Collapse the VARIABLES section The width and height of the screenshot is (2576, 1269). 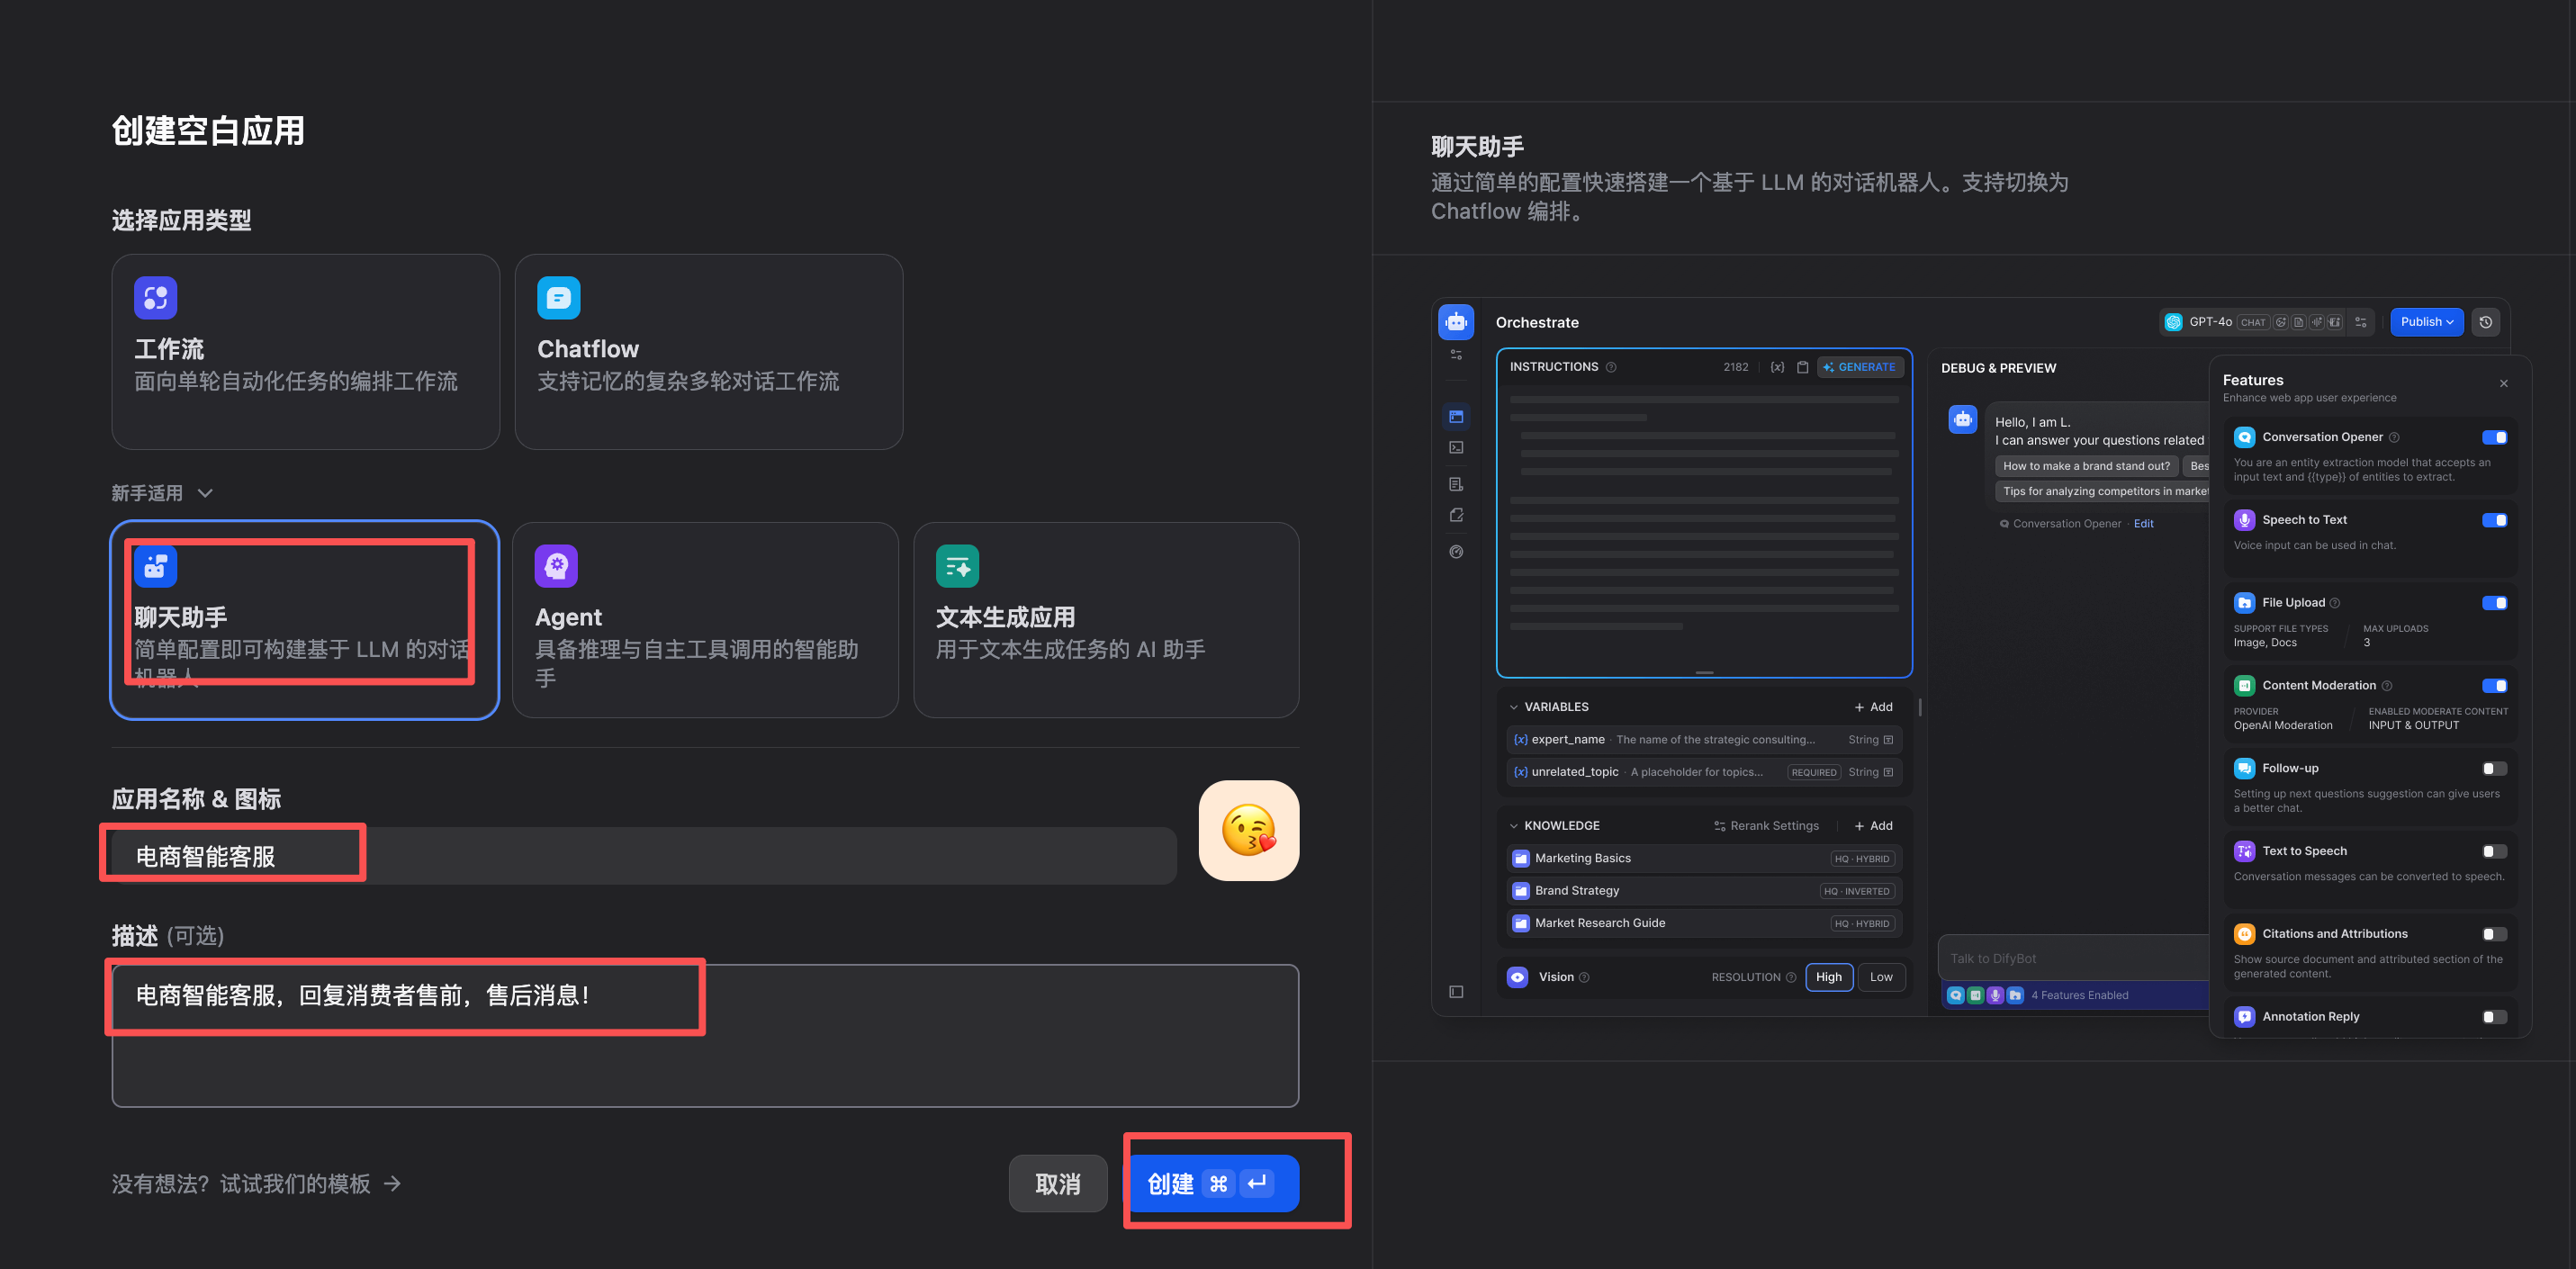1514,707
